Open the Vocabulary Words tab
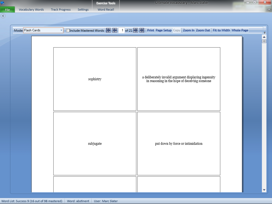Viewport: 272px width, 204px height. pos(31,10)
